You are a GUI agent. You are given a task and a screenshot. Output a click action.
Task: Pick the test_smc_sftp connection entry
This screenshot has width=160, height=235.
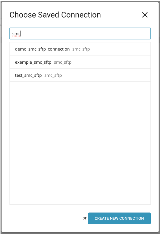pyautogui.click(x=28, y=75)
